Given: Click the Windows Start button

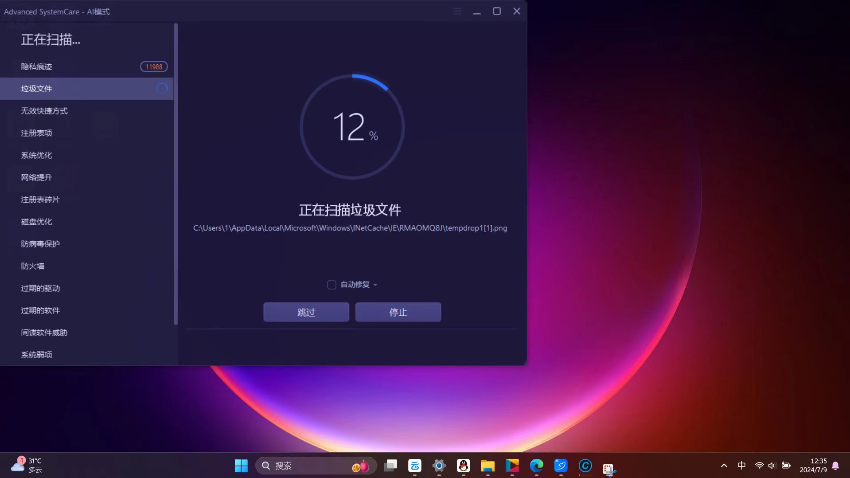Looking at the screenshot, I should pos(241,466).
